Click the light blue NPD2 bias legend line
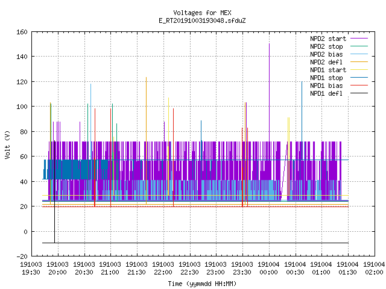This screenshot has width=386, height=289. (x=359, y=54)
